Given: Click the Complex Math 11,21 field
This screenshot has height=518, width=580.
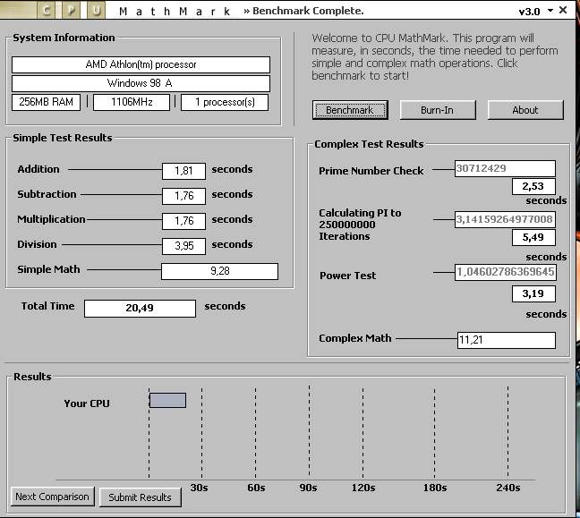Looking at the screenshot, I should 507,340.
